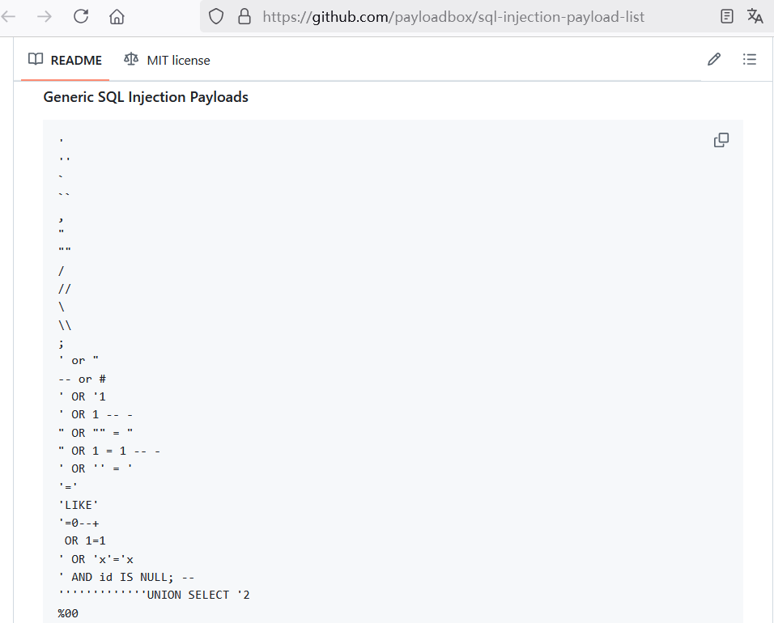Click the browser forward arrow button
Viewport: 774px width, 623px height.
pyautogui.click(x=45, y=16)
